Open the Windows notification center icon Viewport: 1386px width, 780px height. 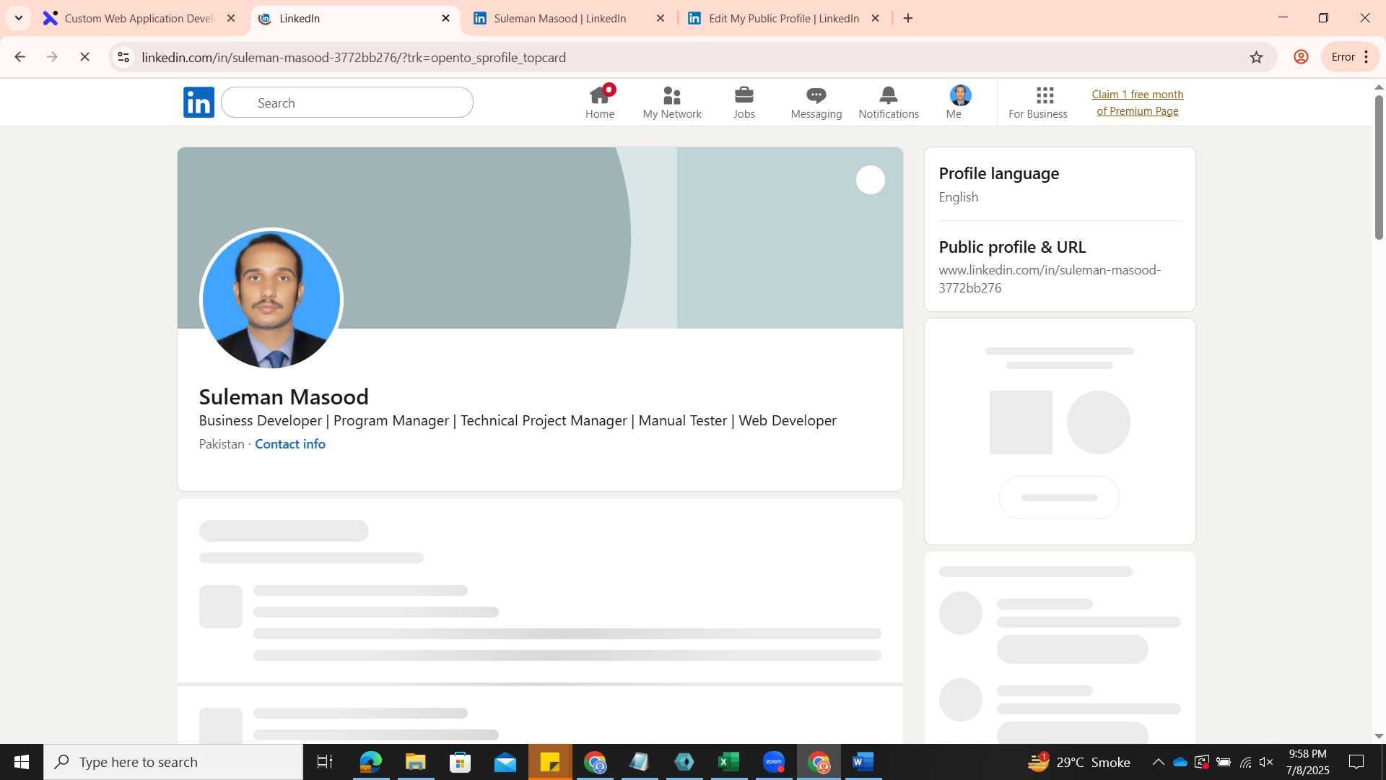coord(1356,762)
